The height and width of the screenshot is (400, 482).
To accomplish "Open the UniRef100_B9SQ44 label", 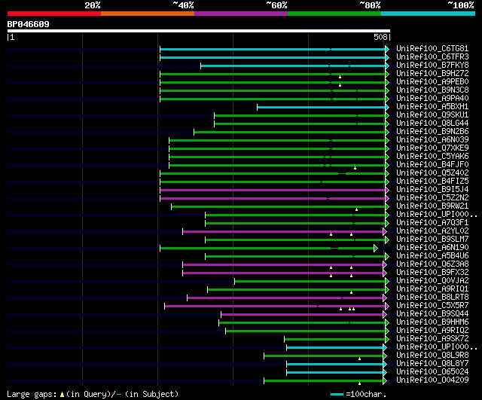I will point(432,314).
